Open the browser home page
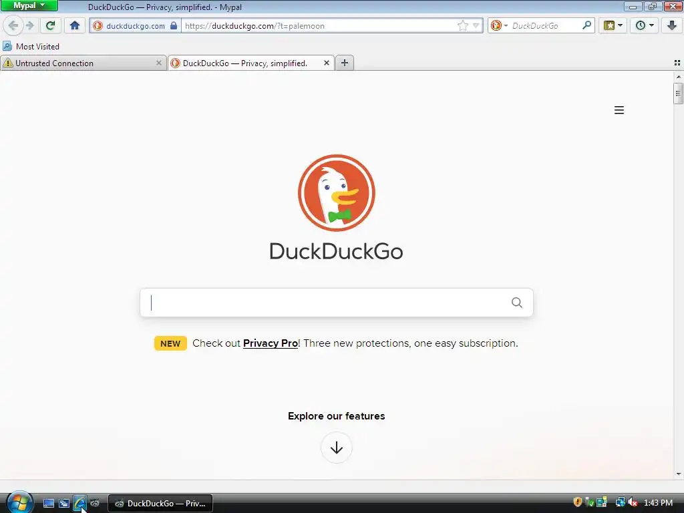The height and width of the screenshot is (513, 684). pyautogui.click(x=75, y=26)
